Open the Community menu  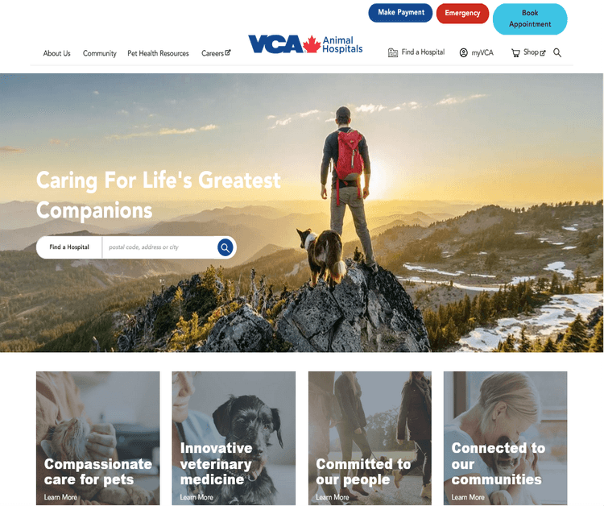point(99,53)
